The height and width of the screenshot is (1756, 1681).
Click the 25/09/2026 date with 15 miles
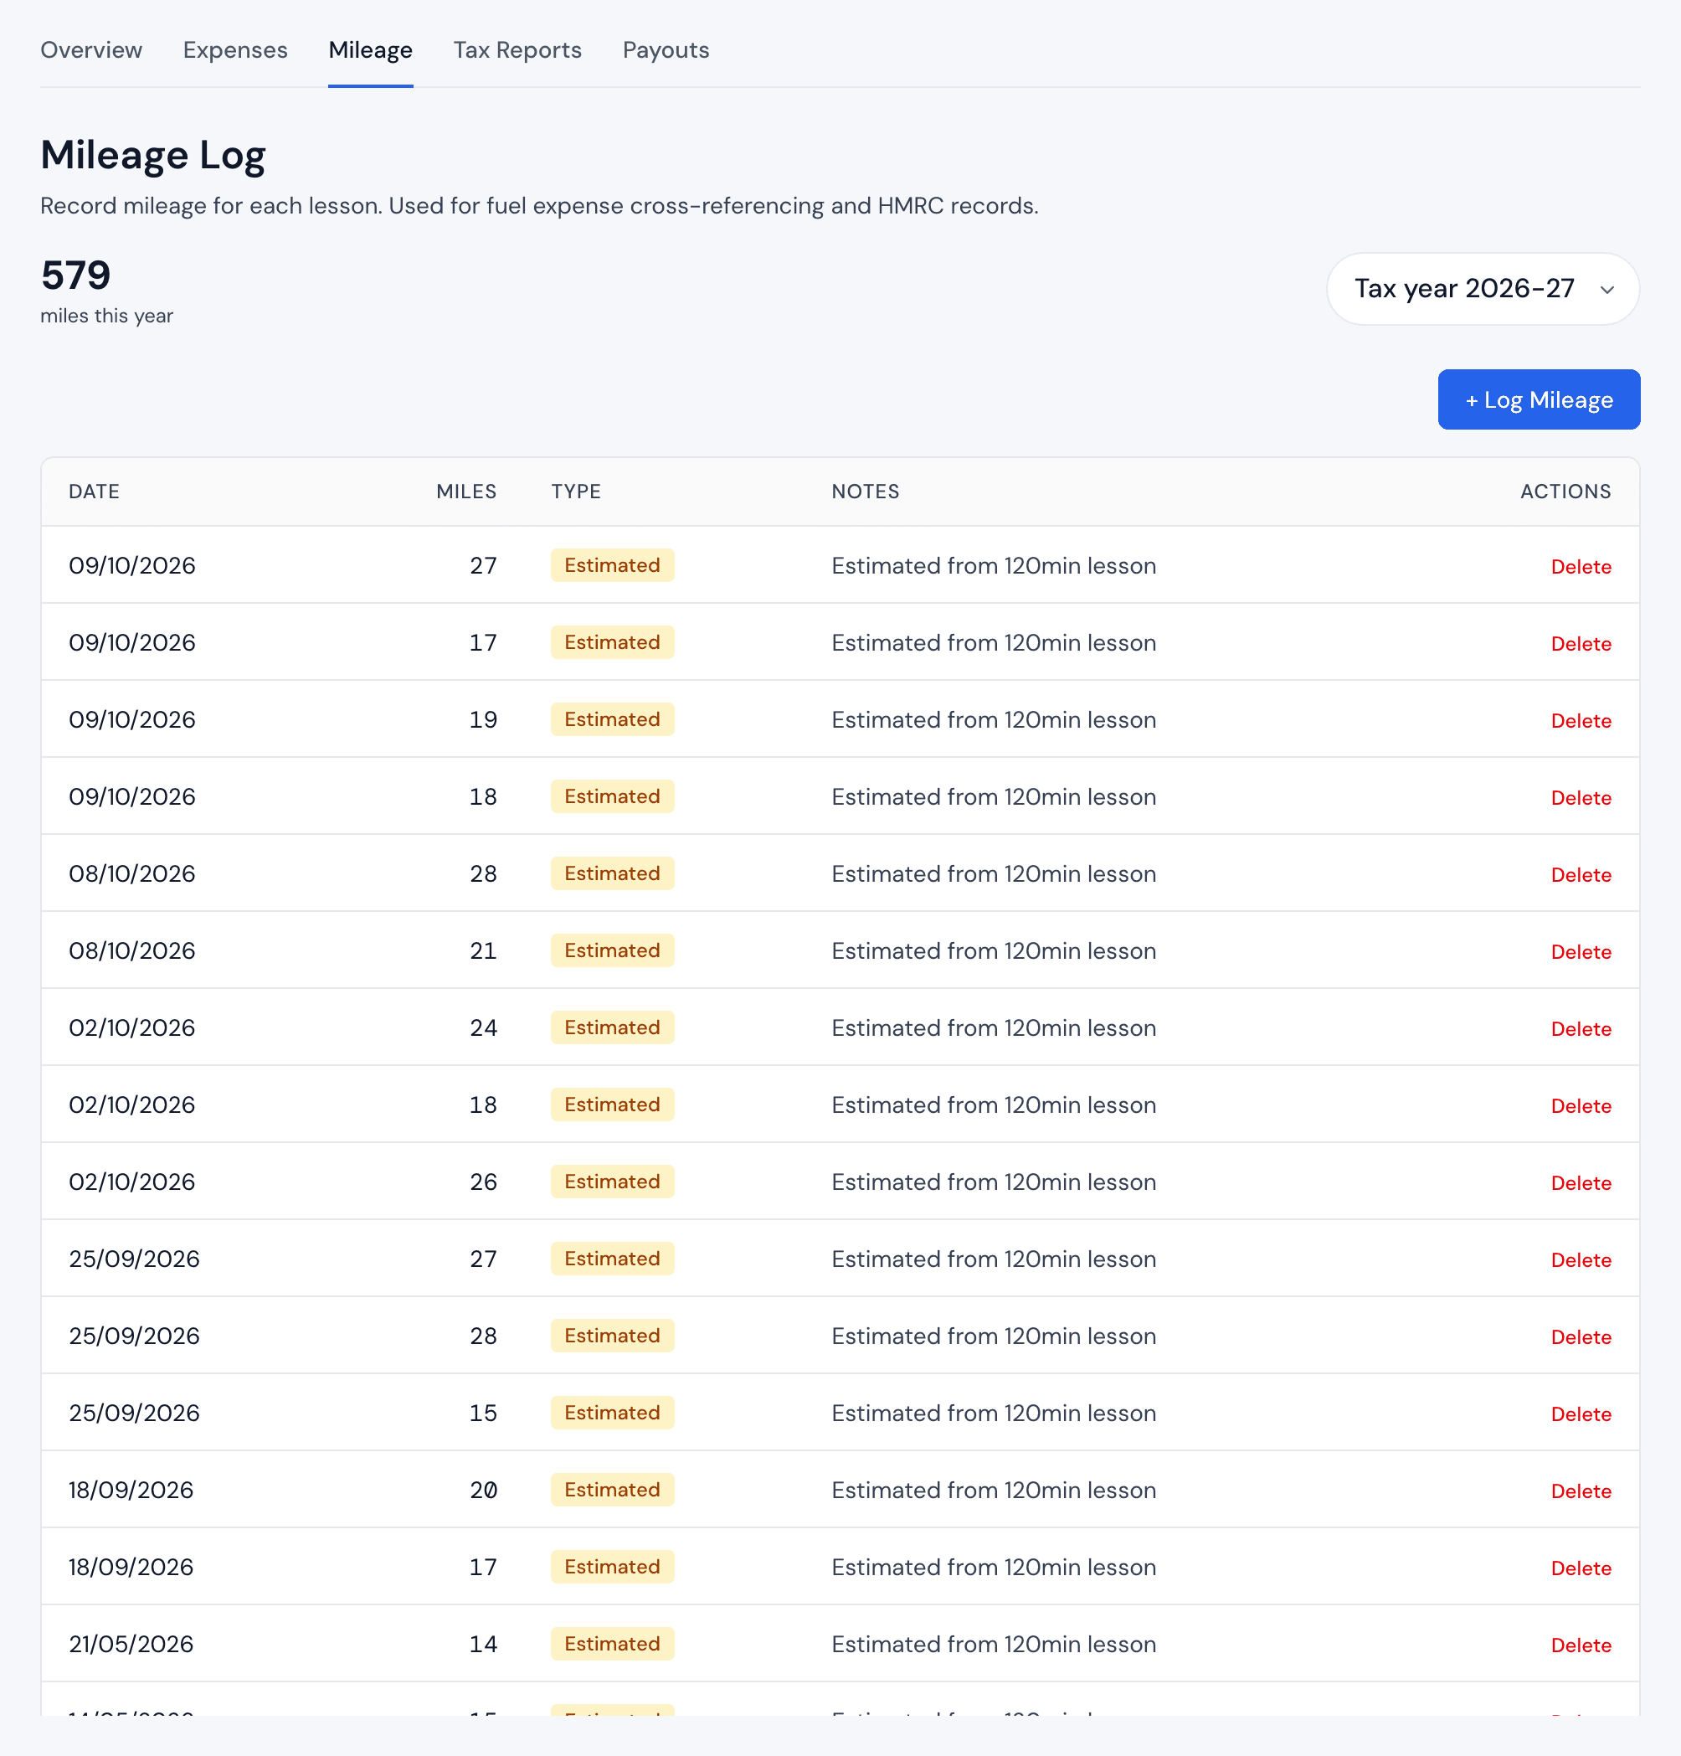point(134,1413)
